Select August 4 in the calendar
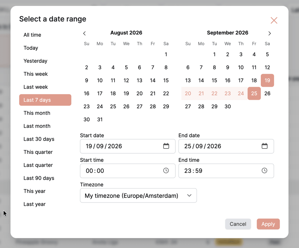This screenshot has width=299, height=248. tap(113, 67)
